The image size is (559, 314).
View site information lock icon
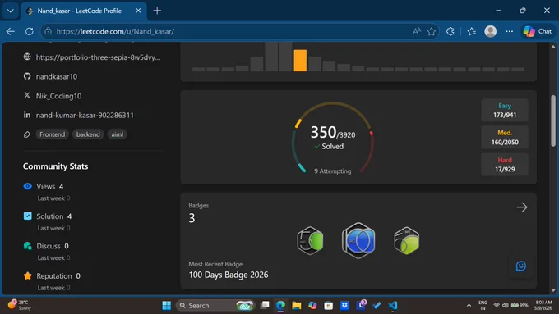click(x=49, y=32)
